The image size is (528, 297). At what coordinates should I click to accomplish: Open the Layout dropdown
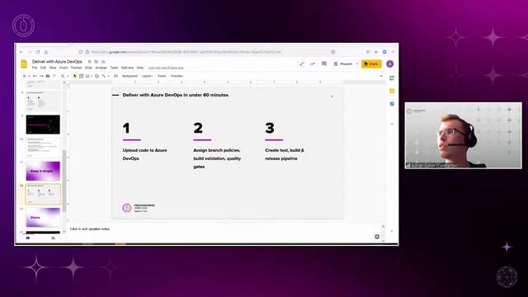click(147, 76)
